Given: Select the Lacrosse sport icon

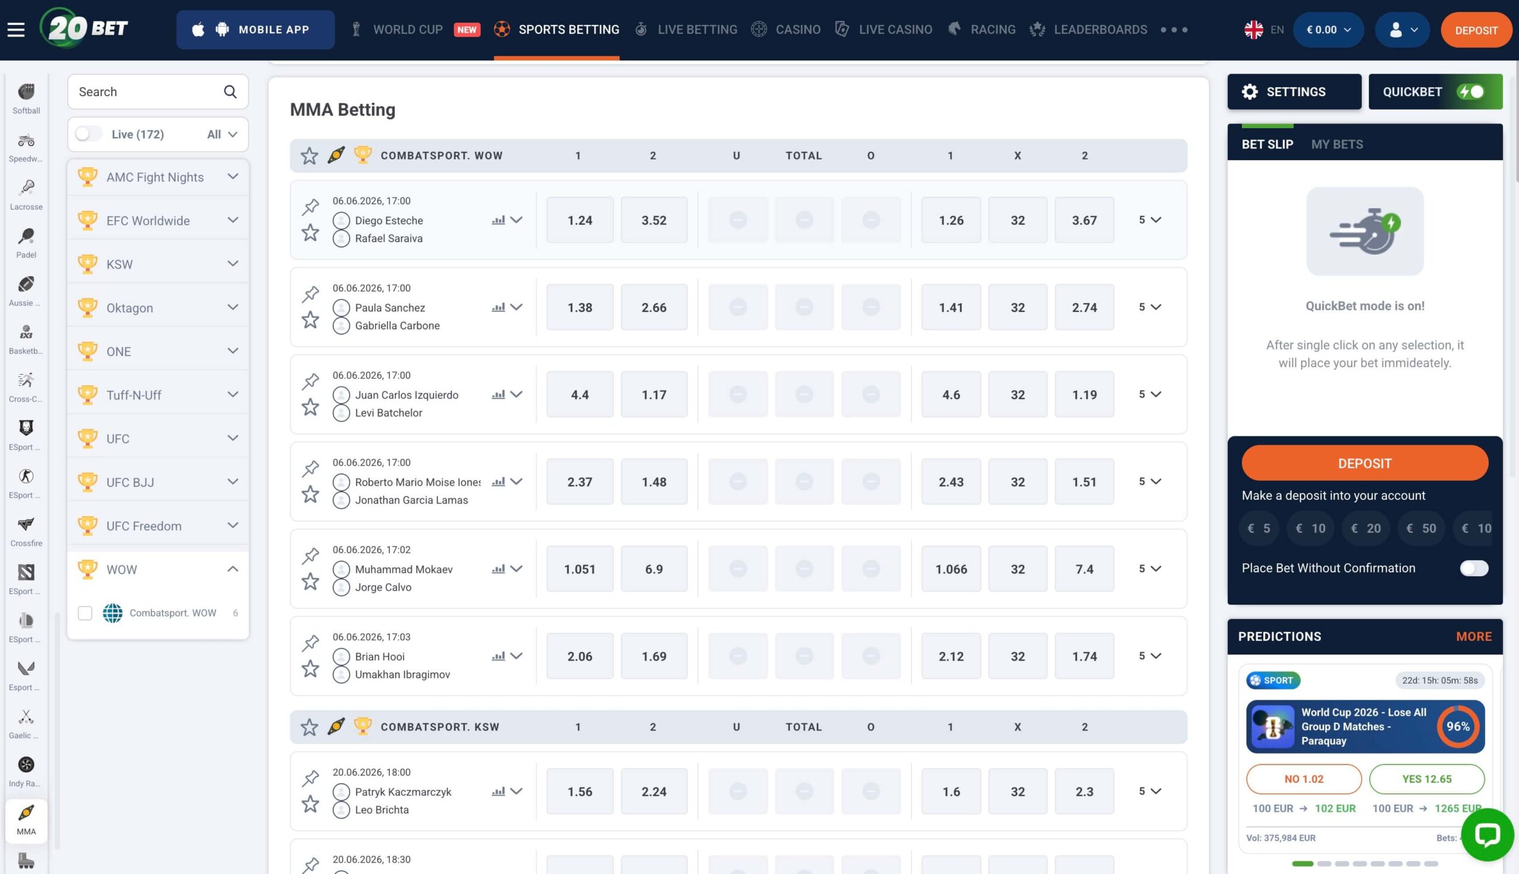Looking at the screenshot, I should [x=27, y=195].
